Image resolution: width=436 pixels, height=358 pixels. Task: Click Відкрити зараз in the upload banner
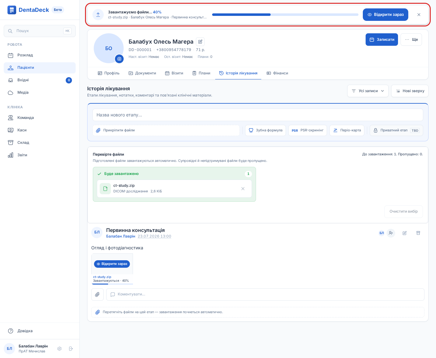tap(386, 15)
